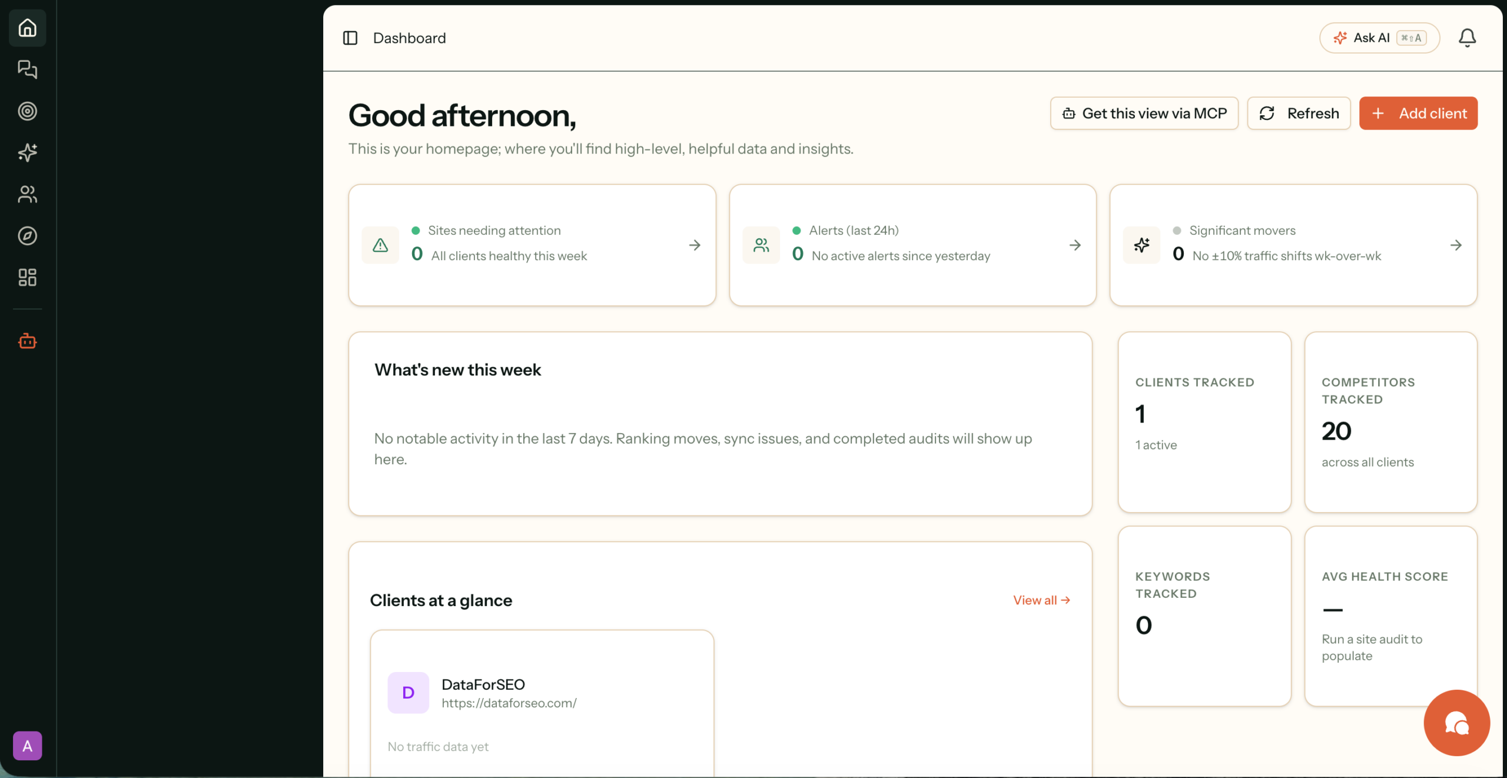Click the Competitors Tracked stat card

click(x=1390, y=422)
